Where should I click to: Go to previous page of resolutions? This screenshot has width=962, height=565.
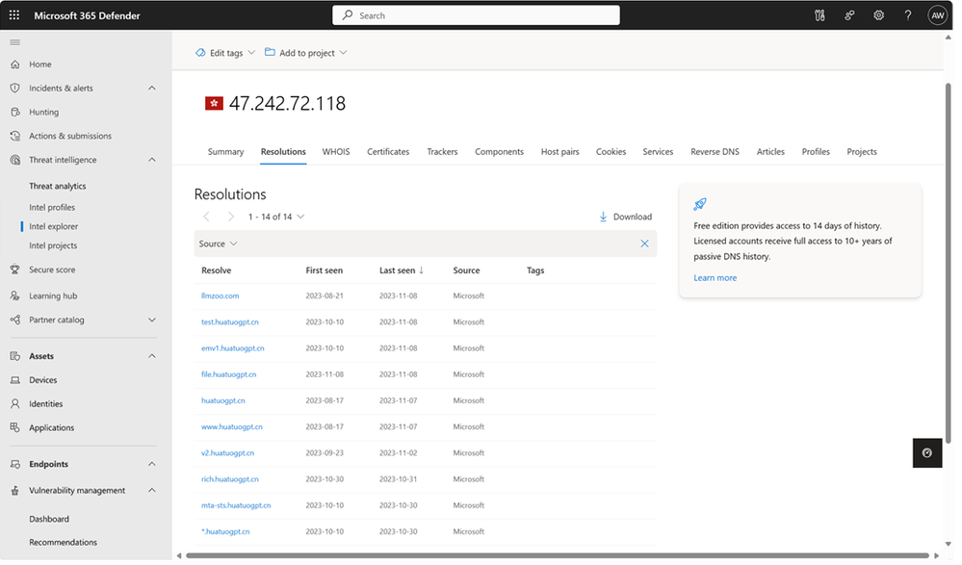207,218
